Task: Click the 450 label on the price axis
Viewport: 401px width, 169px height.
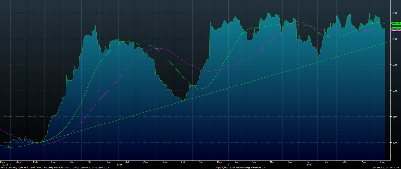Action: [394, 117]
